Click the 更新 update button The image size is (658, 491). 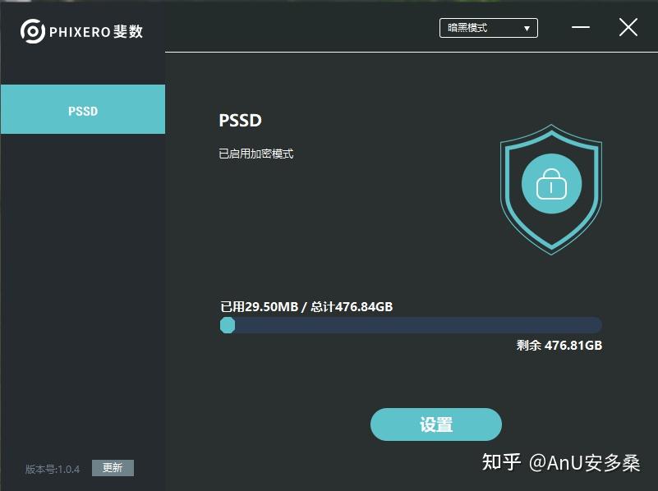click(x=112, y=467)
